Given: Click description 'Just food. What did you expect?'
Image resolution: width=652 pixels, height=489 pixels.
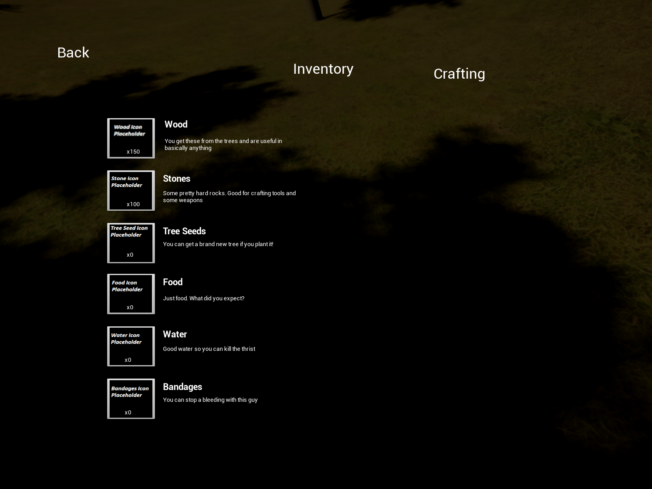Looking at the screenshot, I should 204,298.
